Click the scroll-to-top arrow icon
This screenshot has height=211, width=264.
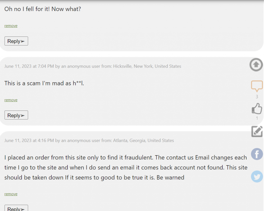pyautogui.click(x=256, y=65)
